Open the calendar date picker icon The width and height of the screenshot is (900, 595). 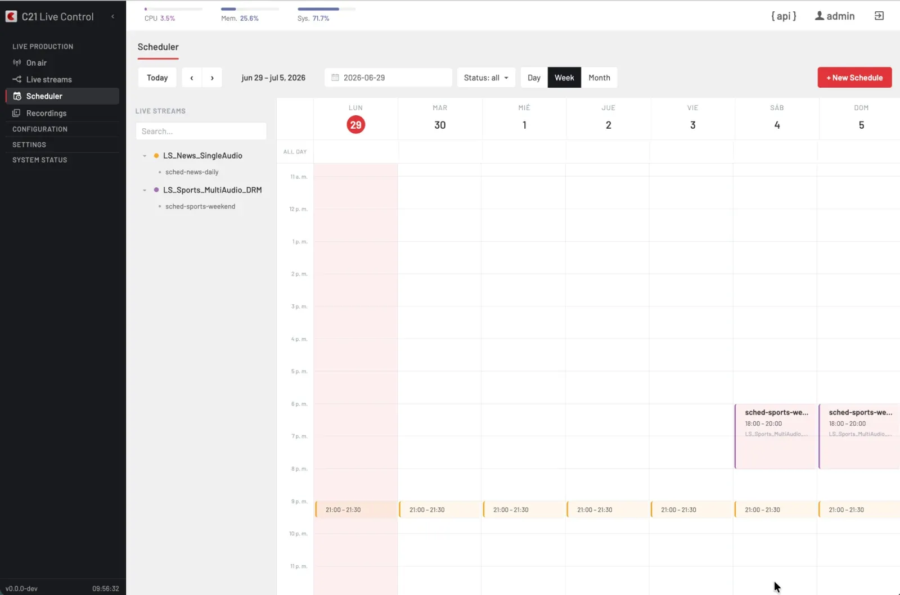pyautogui.click(x=335, y=78)
